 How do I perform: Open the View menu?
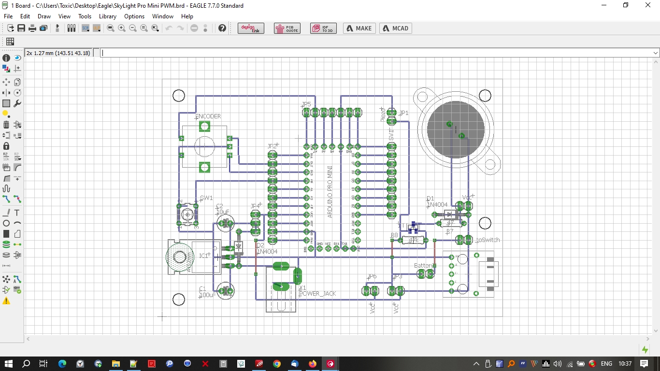click(64, 16)
